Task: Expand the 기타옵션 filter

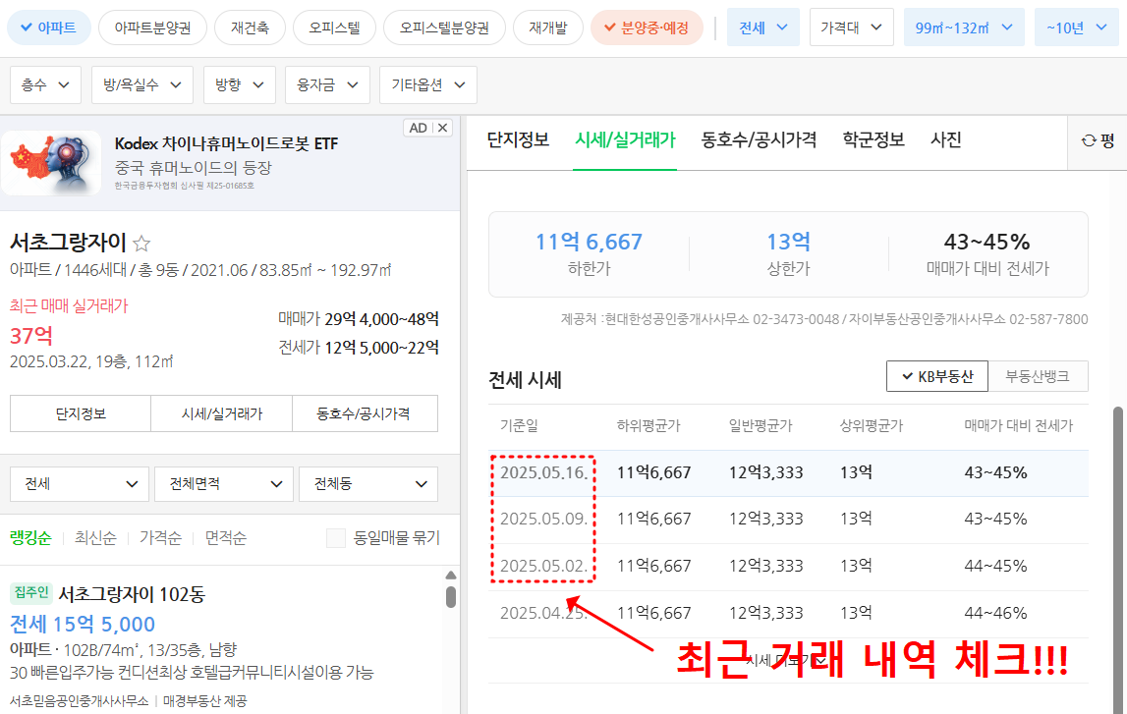Action: (428, 84)
